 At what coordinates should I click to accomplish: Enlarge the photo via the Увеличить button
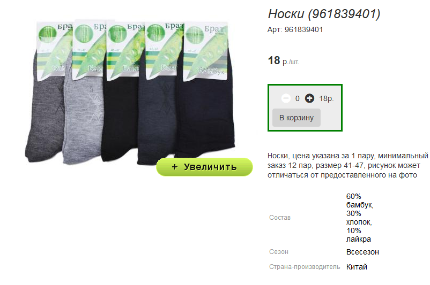(204, 167)
